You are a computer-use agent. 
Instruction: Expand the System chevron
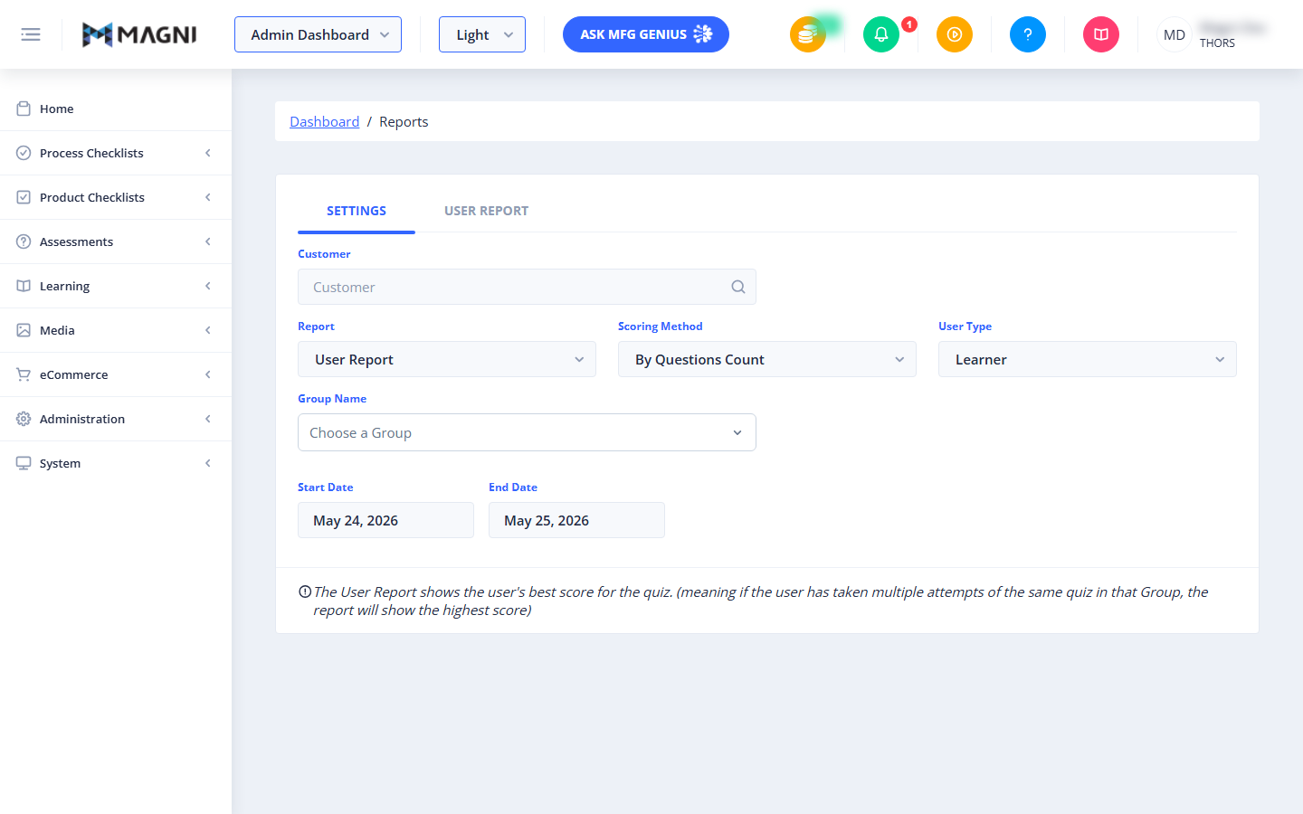point(208,463)
